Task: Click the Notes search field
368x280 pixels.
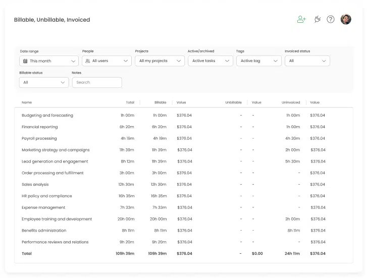Action: [x=97, y=82]
